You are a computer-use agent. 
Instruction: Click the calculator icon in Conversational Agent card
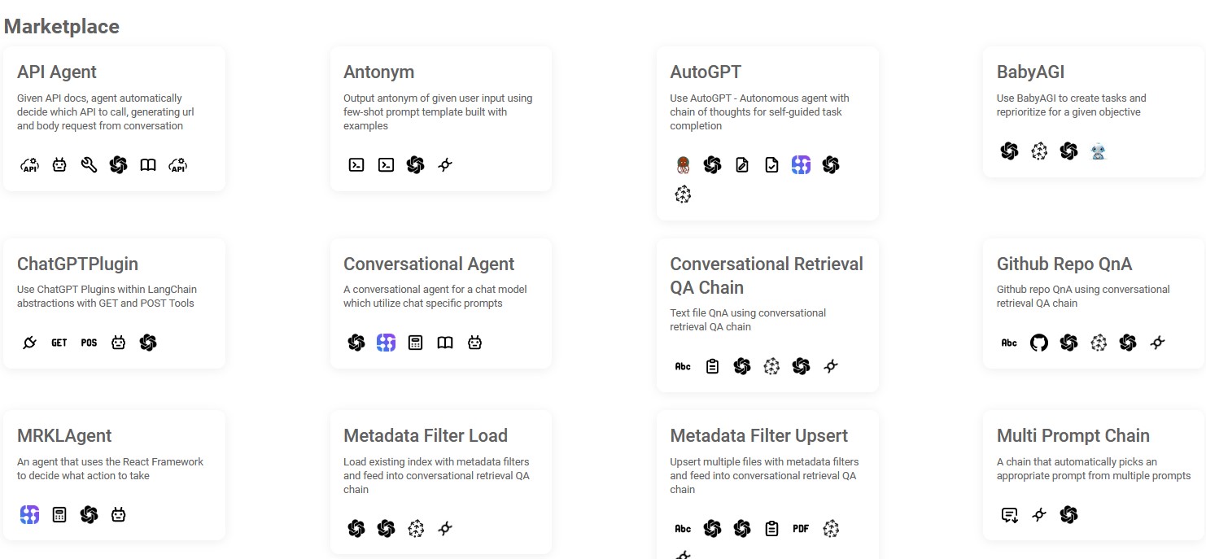click(x=415, y=343)
